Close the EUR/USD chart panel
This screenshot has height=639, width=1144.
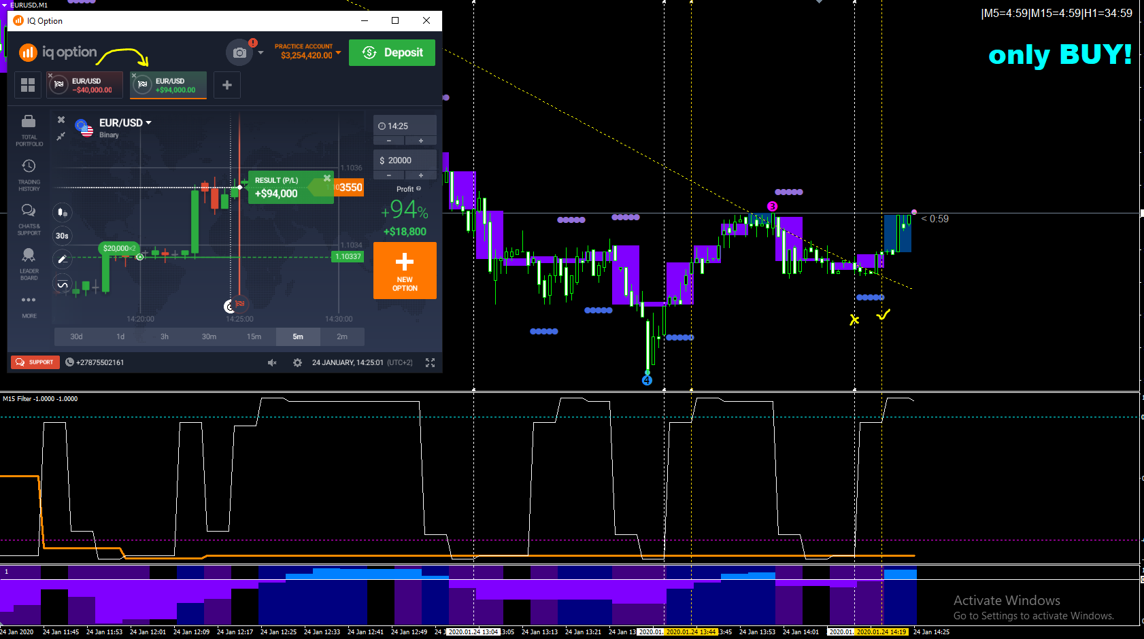[x=61, y=120]
